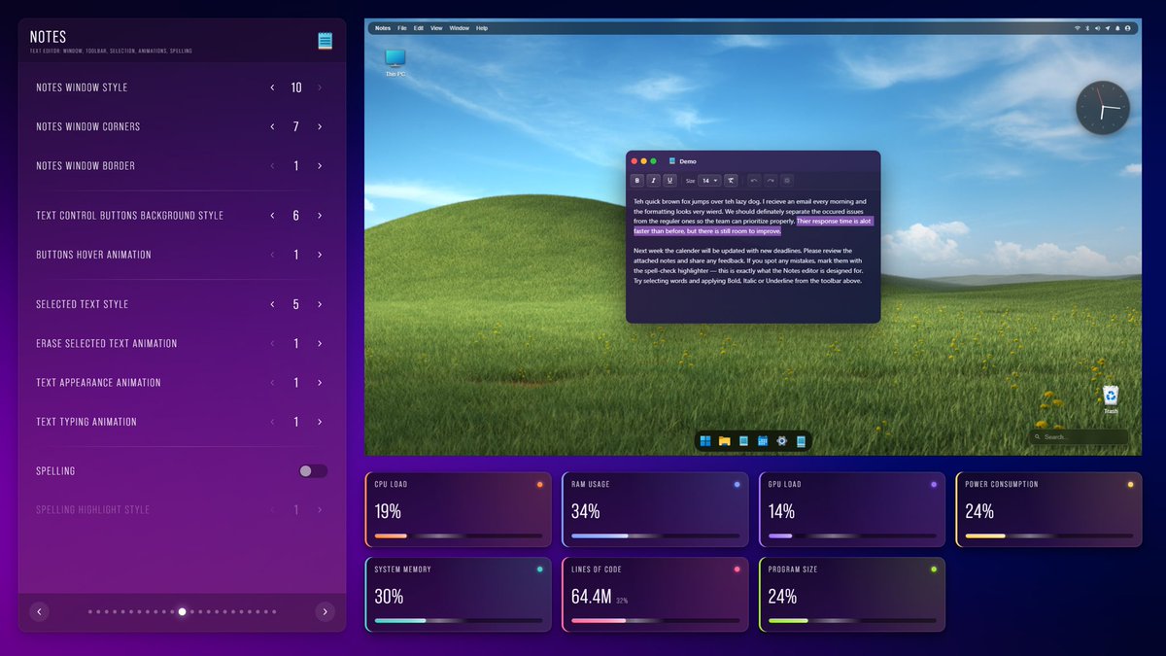Click the toolbar button right of Redo
The image size is (1166, 656).
787,180
